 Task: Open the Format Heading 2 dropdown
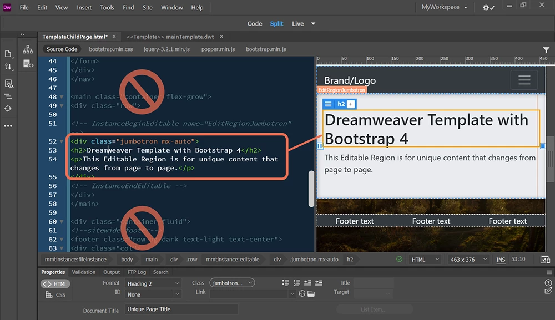153,283
